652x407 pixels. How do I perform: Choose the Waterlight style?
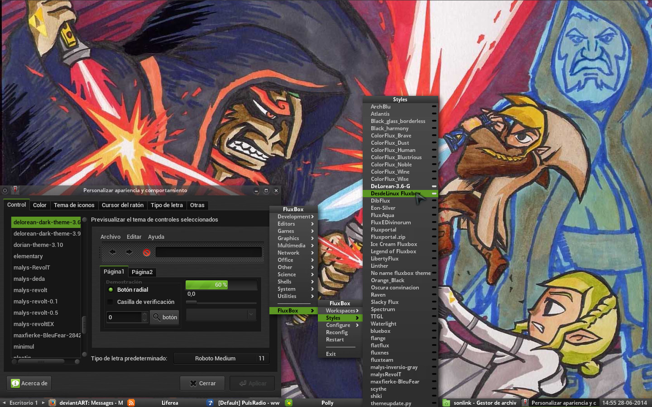click(x=400, y=324)
